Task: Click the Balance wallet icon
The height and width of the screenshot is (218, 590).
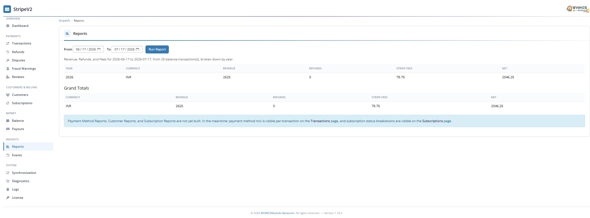Action: tap(8, 121)
